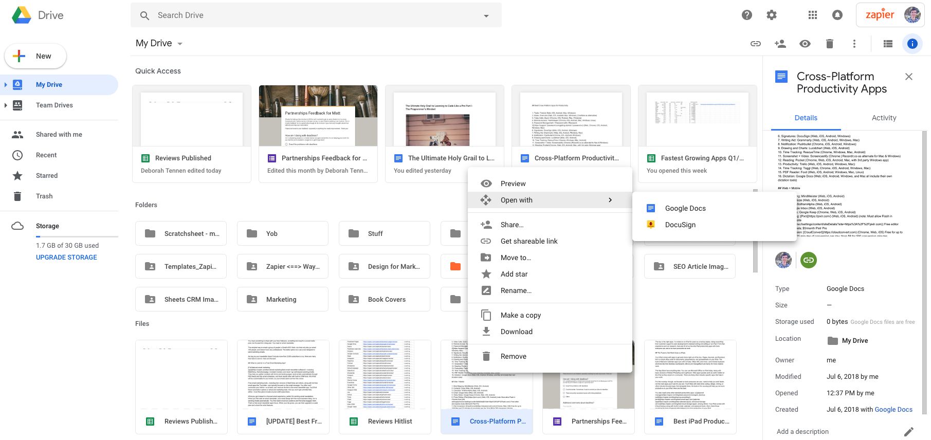Click the add people share icon
This screenshot has height=440, width=931.
780,44
